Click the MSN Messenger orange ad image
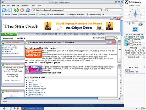The height and width of the screenshot is (110, 146). tap(34, 54)
